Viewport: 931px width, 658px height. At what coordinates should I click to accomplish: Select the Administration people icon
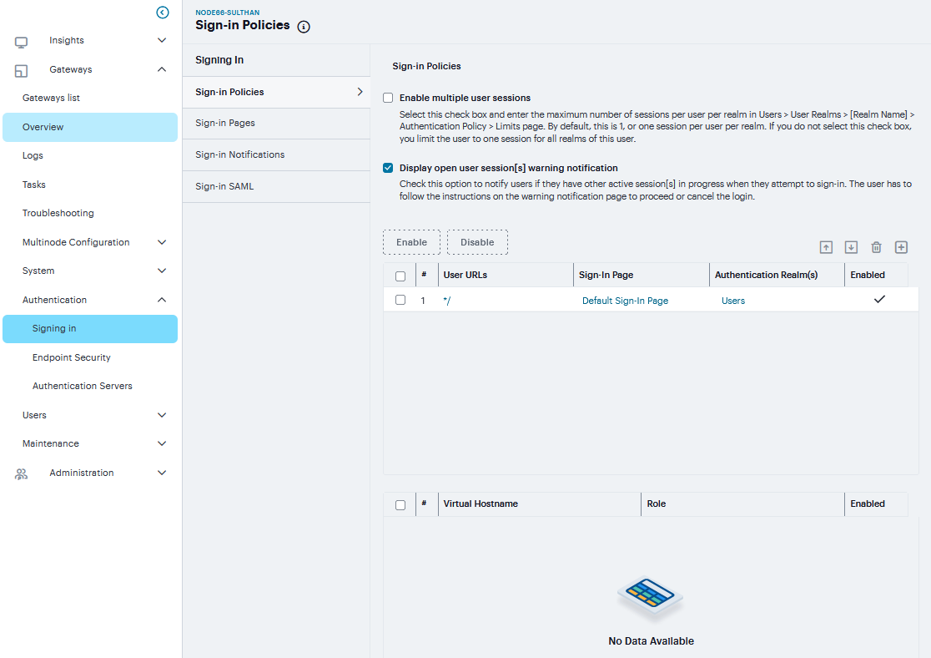pos(20,473)
